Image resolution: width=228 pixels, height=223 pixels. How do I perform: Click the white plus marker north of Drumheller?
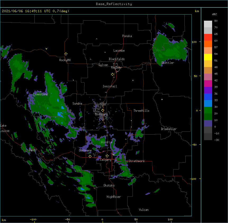point(162,99)
